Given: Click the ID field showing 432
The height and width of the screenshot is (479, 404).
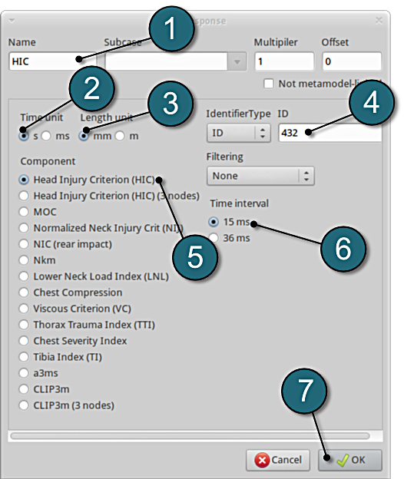Looking at the screenshot, I should (x=330, y=133).
